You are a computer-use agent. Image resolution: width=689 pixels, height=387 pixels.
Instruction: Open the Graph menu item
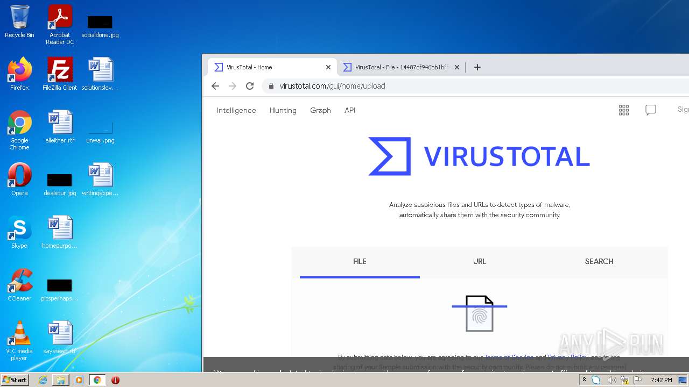point(320,110)
